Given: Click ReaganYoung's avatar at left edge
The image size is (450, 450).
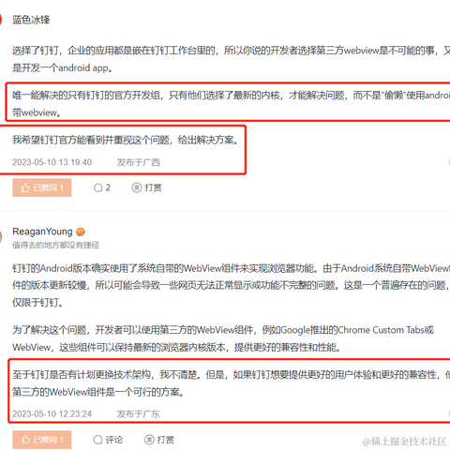Looking at the screenshot, I should [1, 237].
